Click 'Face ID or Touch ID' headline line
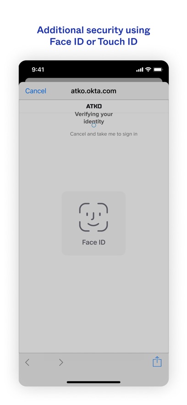The height and width of the screenshot is (405, 187). 93,42
